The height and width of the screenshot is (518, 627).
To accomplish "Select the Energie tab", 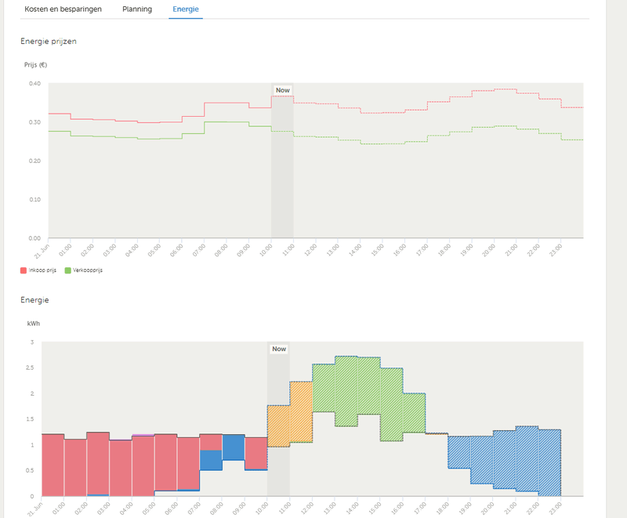I will coord(186,9).
